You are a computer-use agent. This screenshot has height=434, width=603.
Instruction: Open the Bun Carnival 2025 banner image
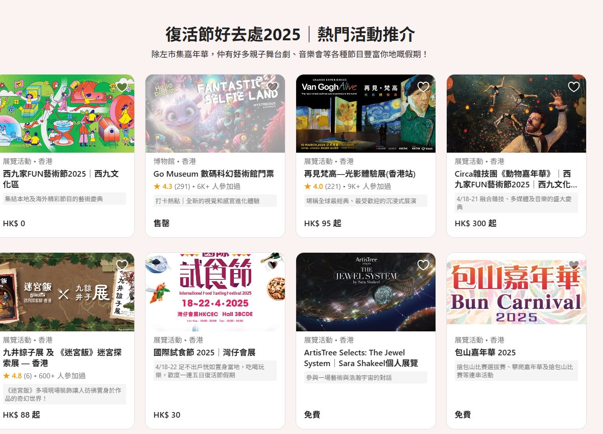(x=516, y=292)
